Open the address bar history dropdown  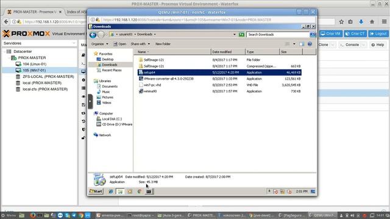point(234,35)
